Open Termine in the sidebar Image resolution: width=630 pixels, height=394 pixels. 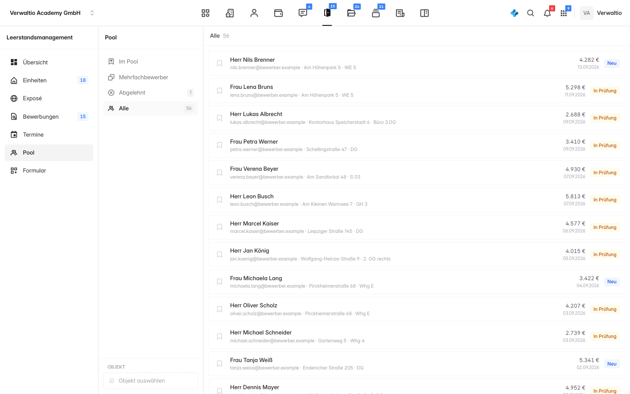point(49,134)
